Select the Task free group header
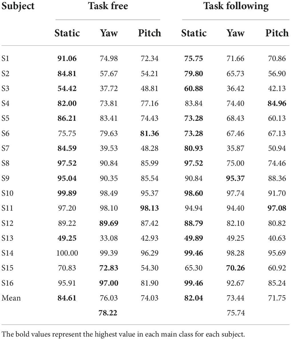Screen dimensions: 291x340 (108, 6)
